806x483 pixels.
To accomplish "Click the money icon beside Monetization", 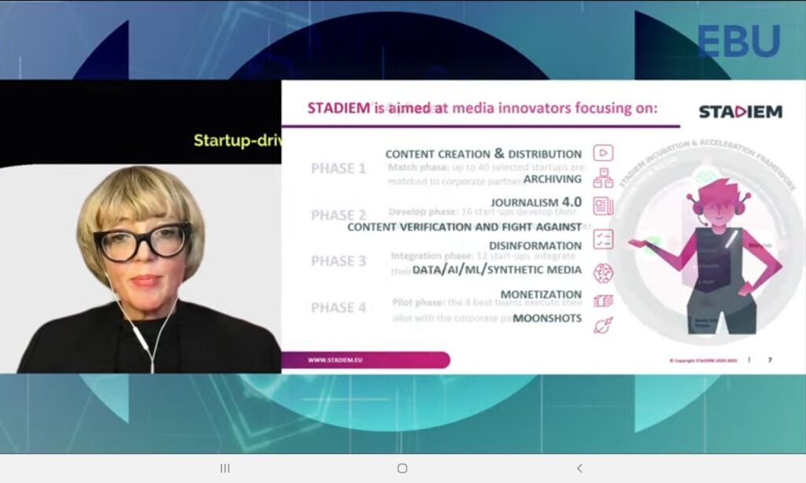I will [603, 300].
